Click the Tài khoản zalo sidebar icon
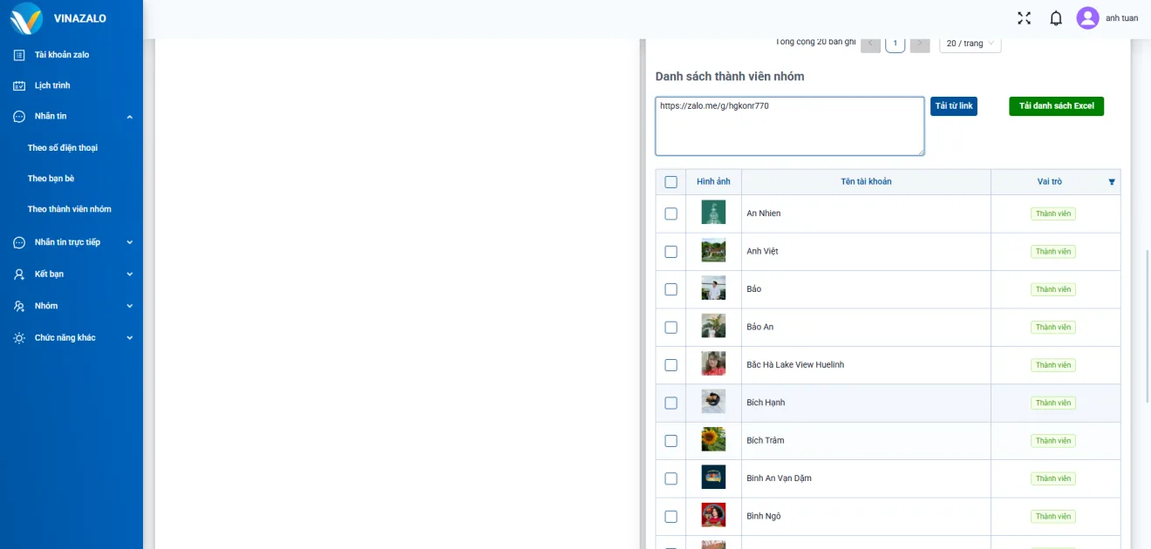 pos(19,55)
